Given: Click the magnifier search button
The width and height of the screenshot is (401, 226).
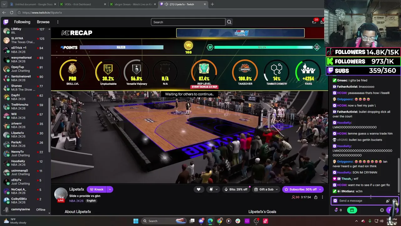Looking at the screenshot, I should click(229, 22).
